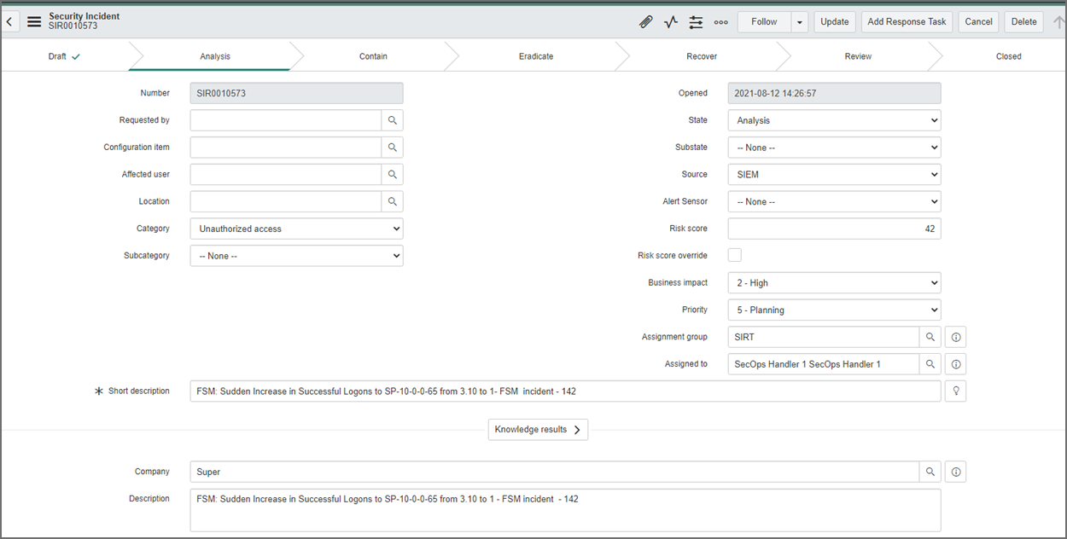Click the Add Response Task button
The height and width of the screenshot is (539, 1067).
907,21
